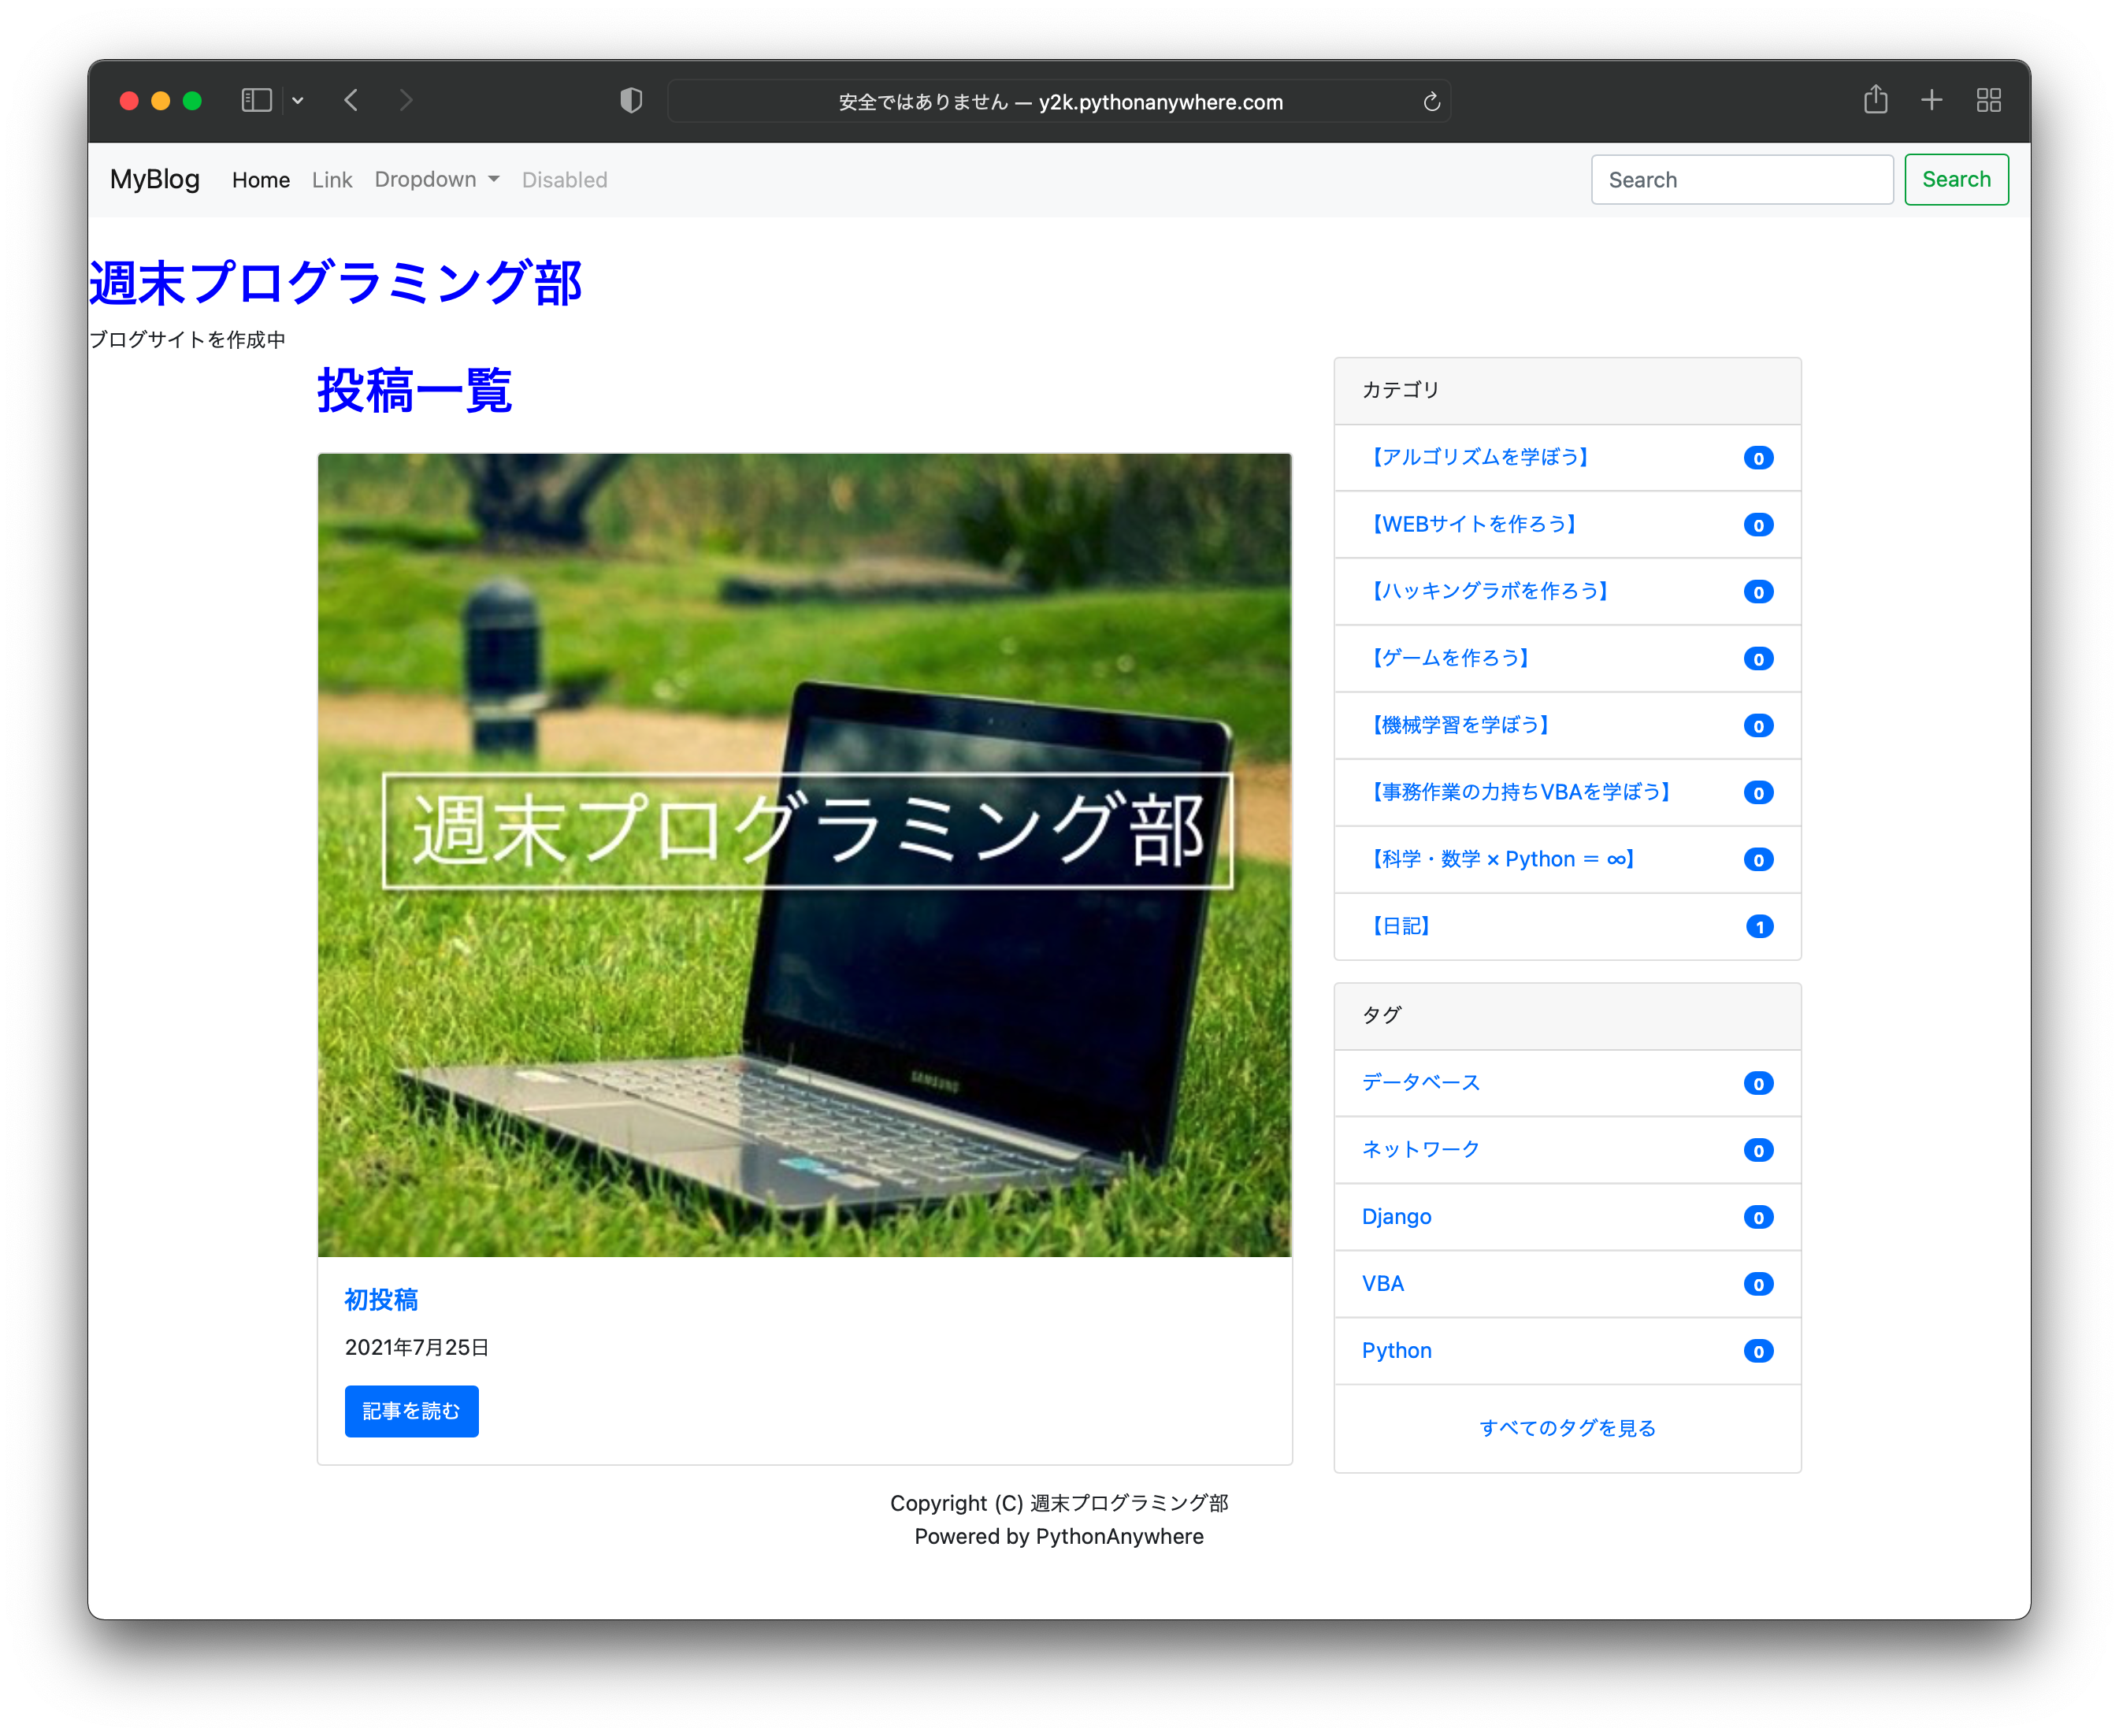This screenshot has width=2119, height=1736.
Task: Reload the page with the refresh icon
Action: [1431, 101]
